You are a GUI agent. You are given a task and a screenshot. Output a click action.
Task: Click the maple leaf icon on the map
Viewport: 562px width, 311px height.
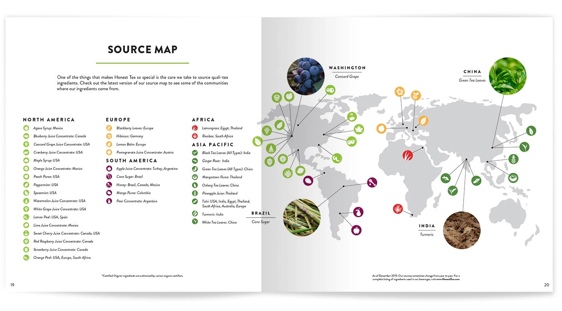pos(358,129)
